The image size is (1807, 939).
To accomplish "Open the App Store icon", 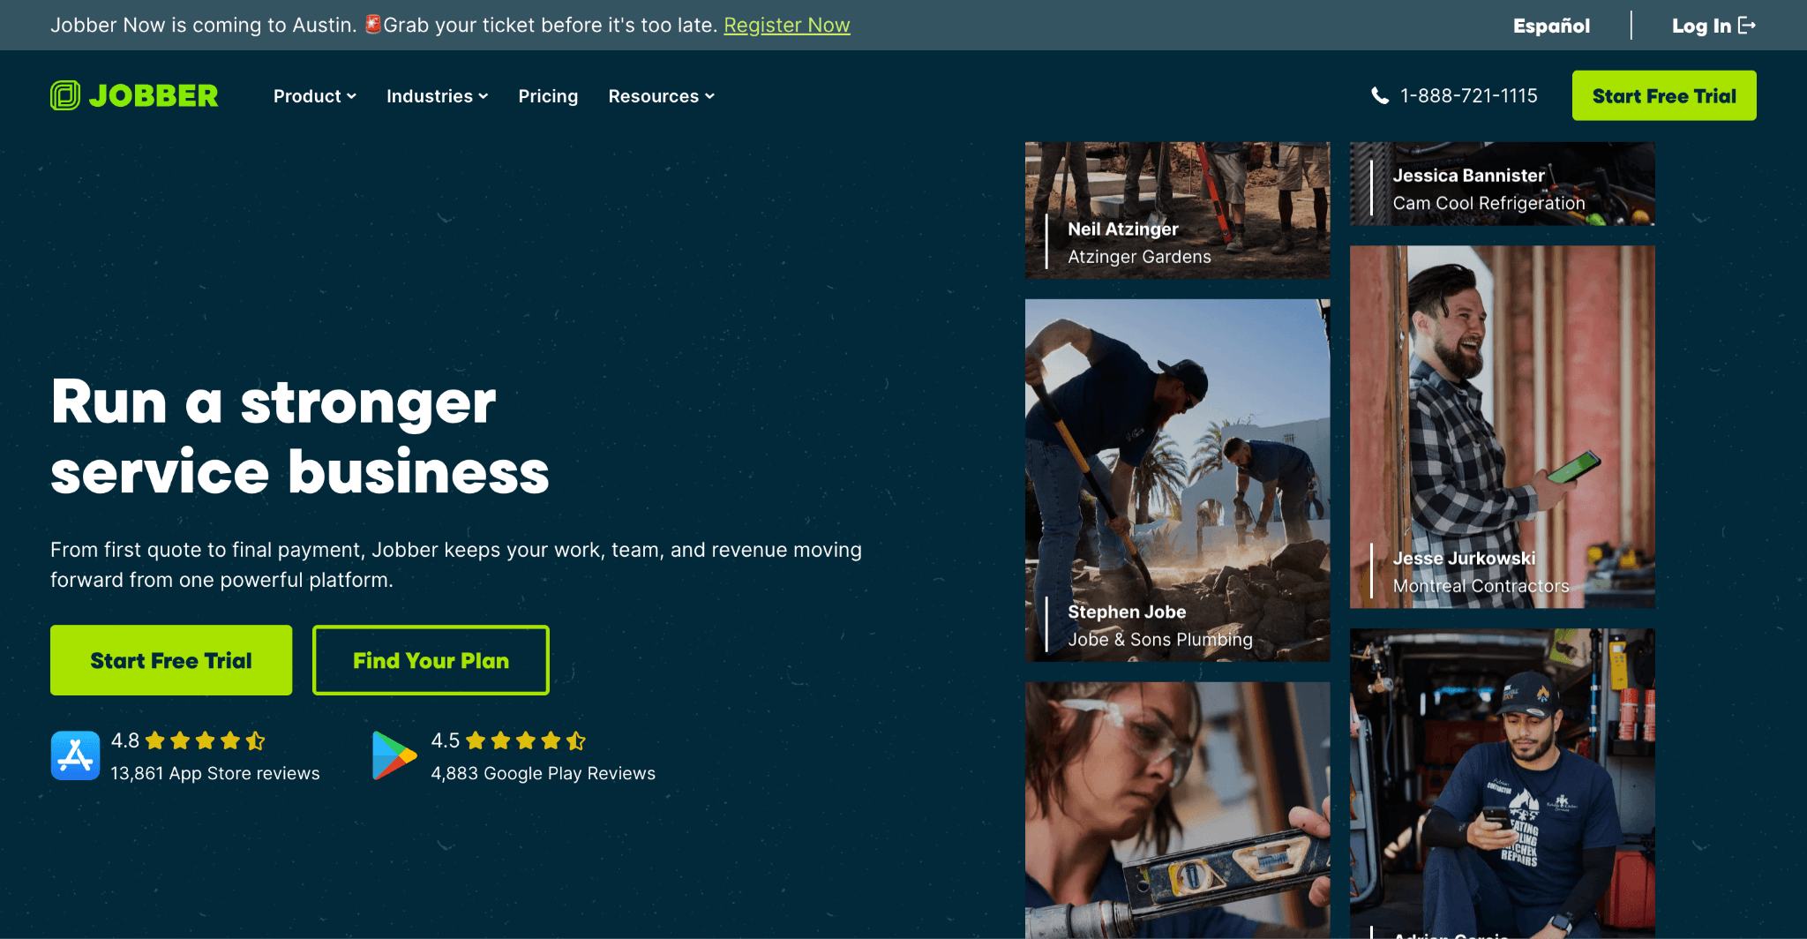I will click(75, 755).
